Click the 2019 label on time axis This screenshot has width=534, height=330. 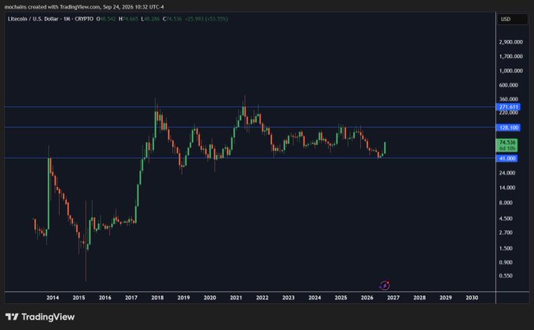click(x=183, y=298)
